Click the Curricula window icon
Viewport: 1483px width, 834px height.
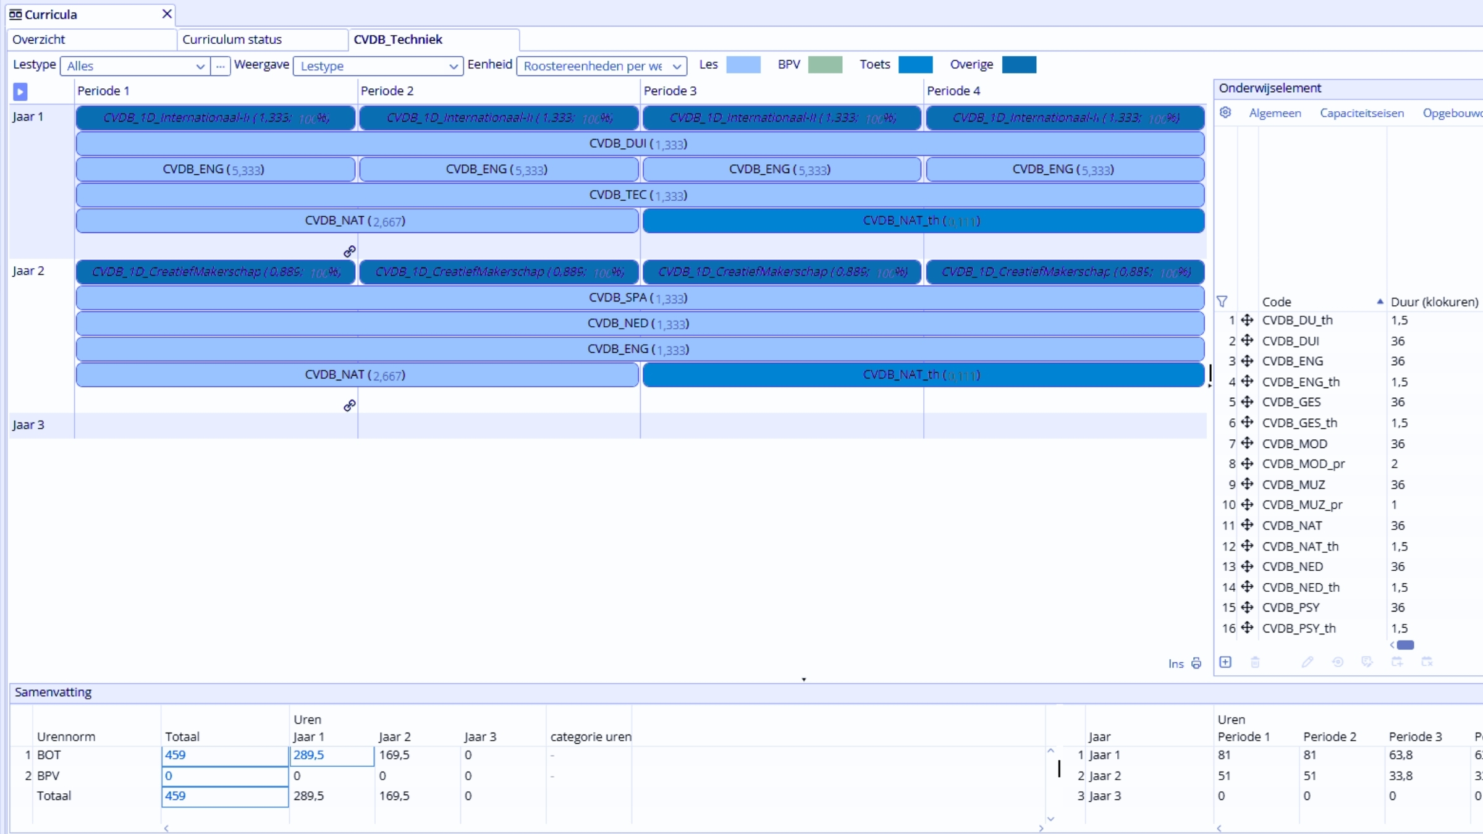15,14
